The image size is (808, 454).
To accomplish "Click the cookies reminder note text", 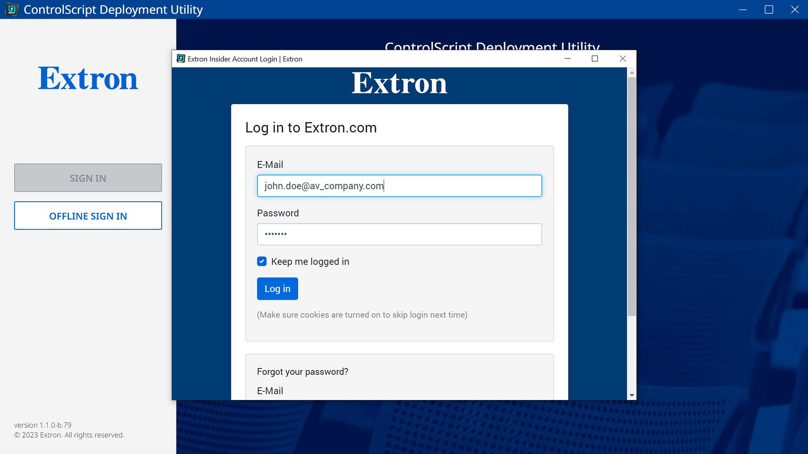I will tap(362, 315).
